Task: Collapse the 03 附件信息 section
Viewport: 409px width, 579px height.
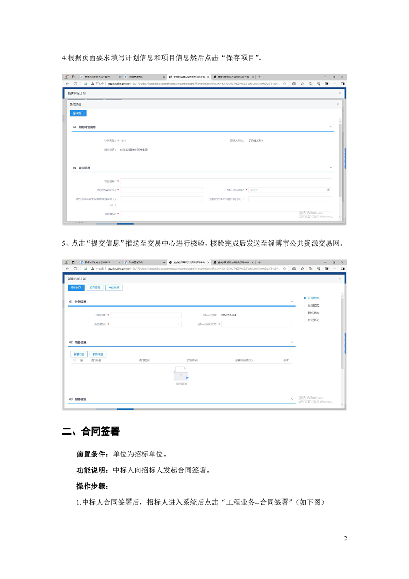Action: [292, 399]
